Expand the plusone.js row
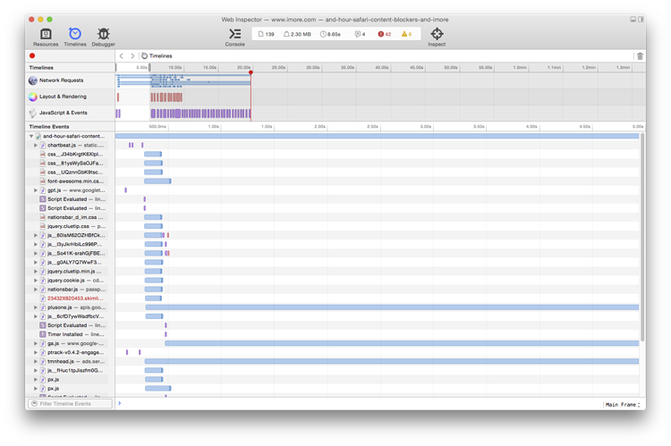 pos(36,307)
